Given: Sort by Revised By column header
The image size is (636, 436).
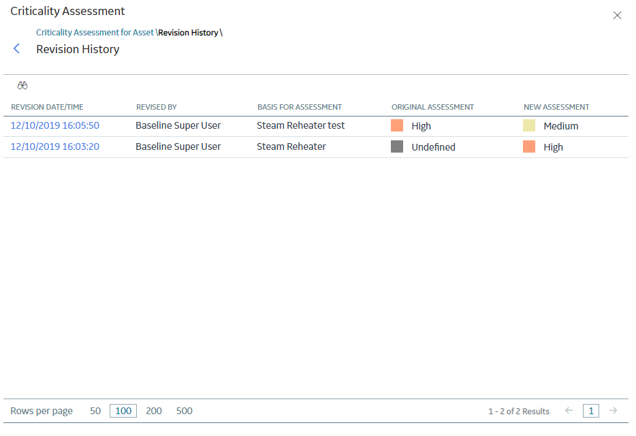Looking at the screenshot, I should click(157, 107).
